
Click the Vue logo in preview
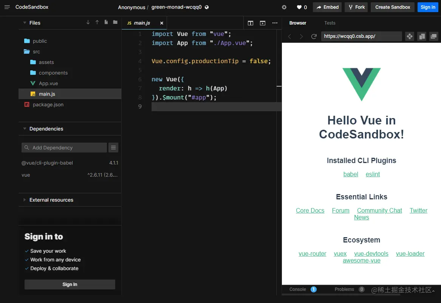click(361, 84)
